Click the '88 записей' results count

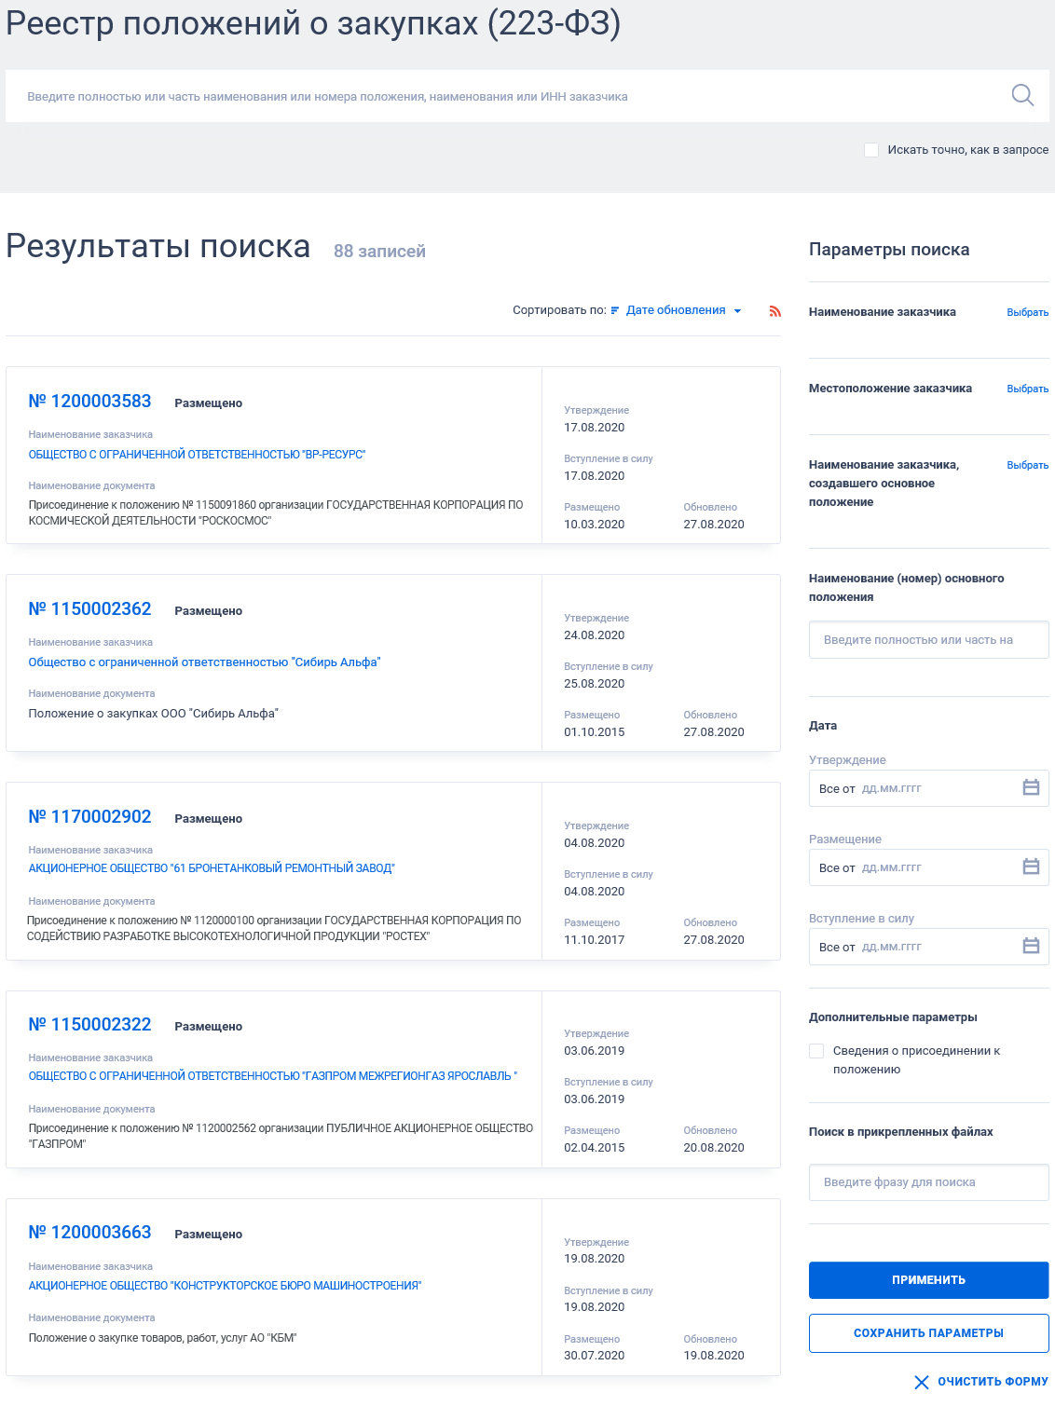click(x=379, y=252)
